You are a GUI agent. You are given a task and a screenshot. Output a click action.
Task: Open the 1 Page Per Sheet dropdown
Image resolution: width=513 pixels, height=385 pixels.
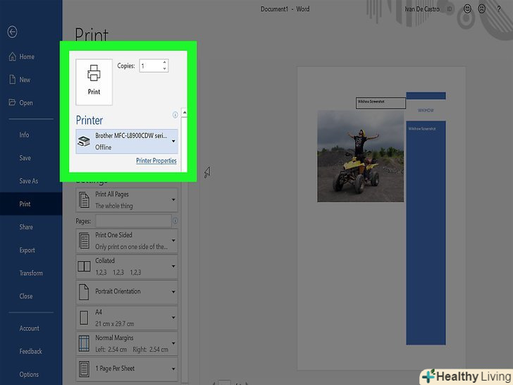(x=173, y=369)
